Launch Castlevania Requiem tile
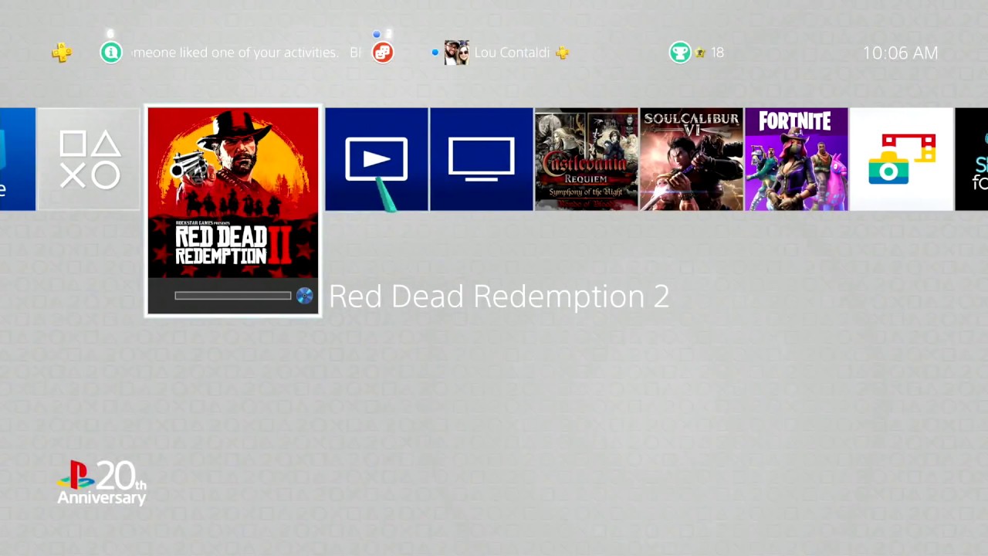Viewport: 988px width, 556px height. point(587,159)
